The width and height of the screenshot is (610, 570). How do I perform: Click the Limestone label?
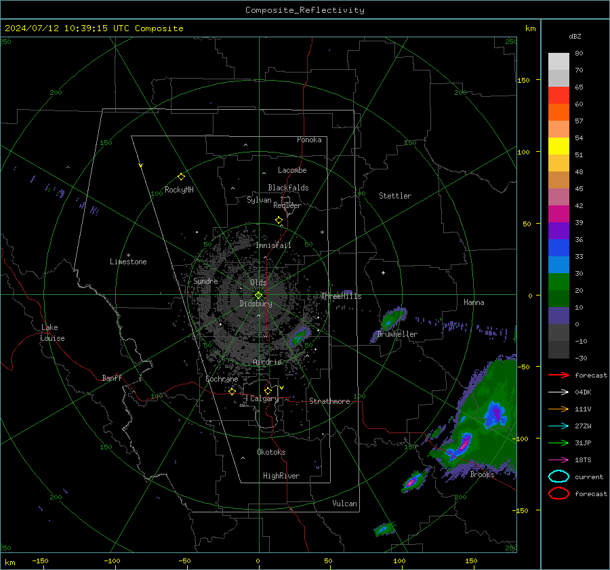point(128,262)
